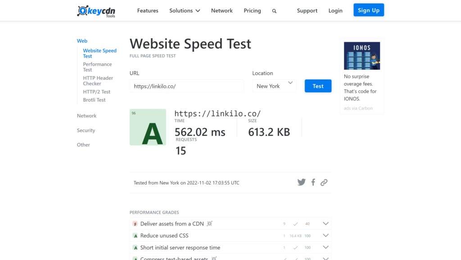Open the search magnifier icon
The width and height of the screenshot is (461, 260).
[x=274, y=11]
